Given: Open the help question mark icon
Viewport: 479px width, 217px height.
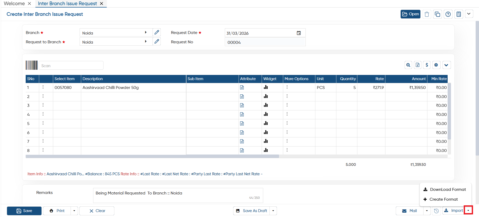Looking at the screenshot, I should point(448,14).
